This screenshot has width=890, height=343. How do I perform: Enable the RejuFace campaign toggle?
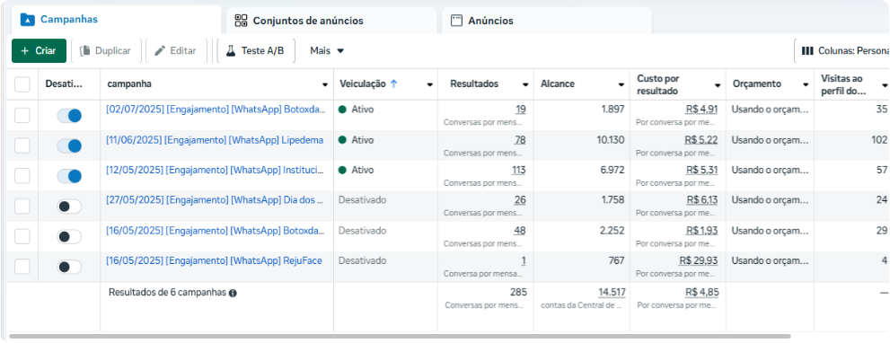(x=69, y=267)
